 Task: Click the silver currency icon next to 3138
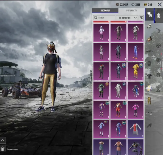(x=133, y=5)
